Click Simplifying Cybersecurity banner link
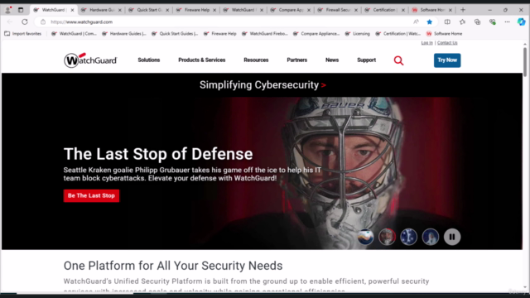This screenshot has height=298, width=530. pyautogui.click(x=263, y=84)
